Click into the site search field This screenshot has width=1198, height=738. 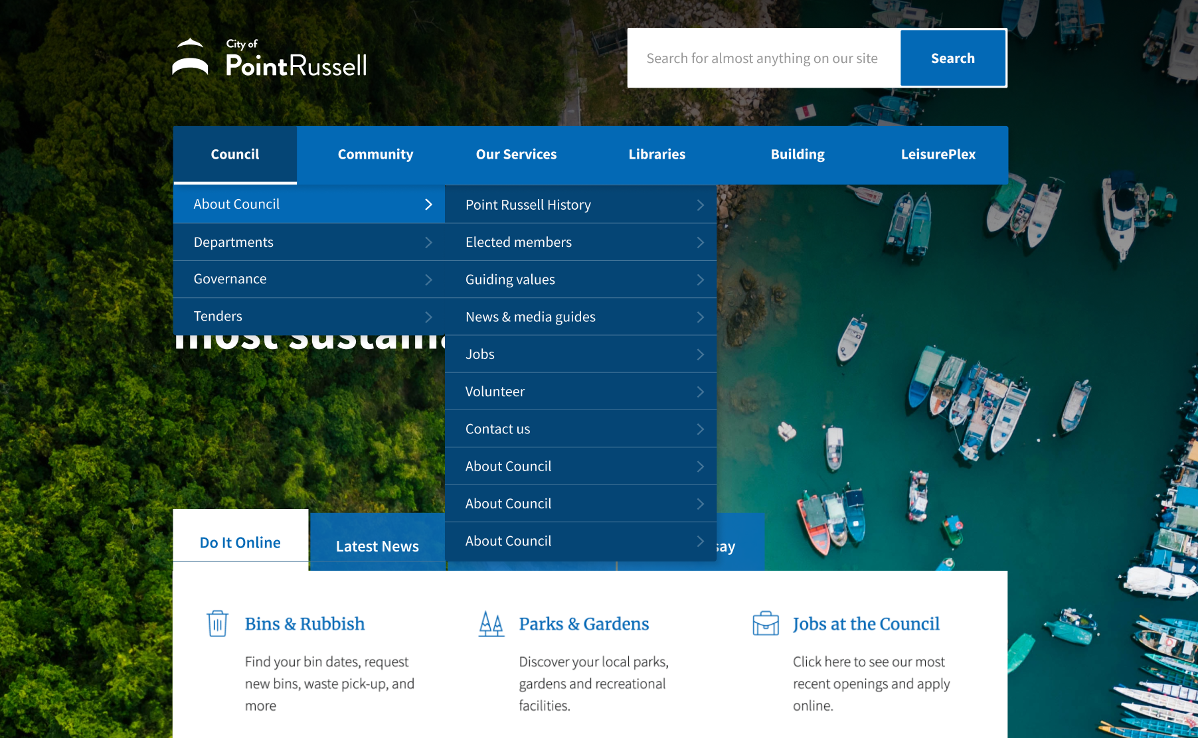764,58
